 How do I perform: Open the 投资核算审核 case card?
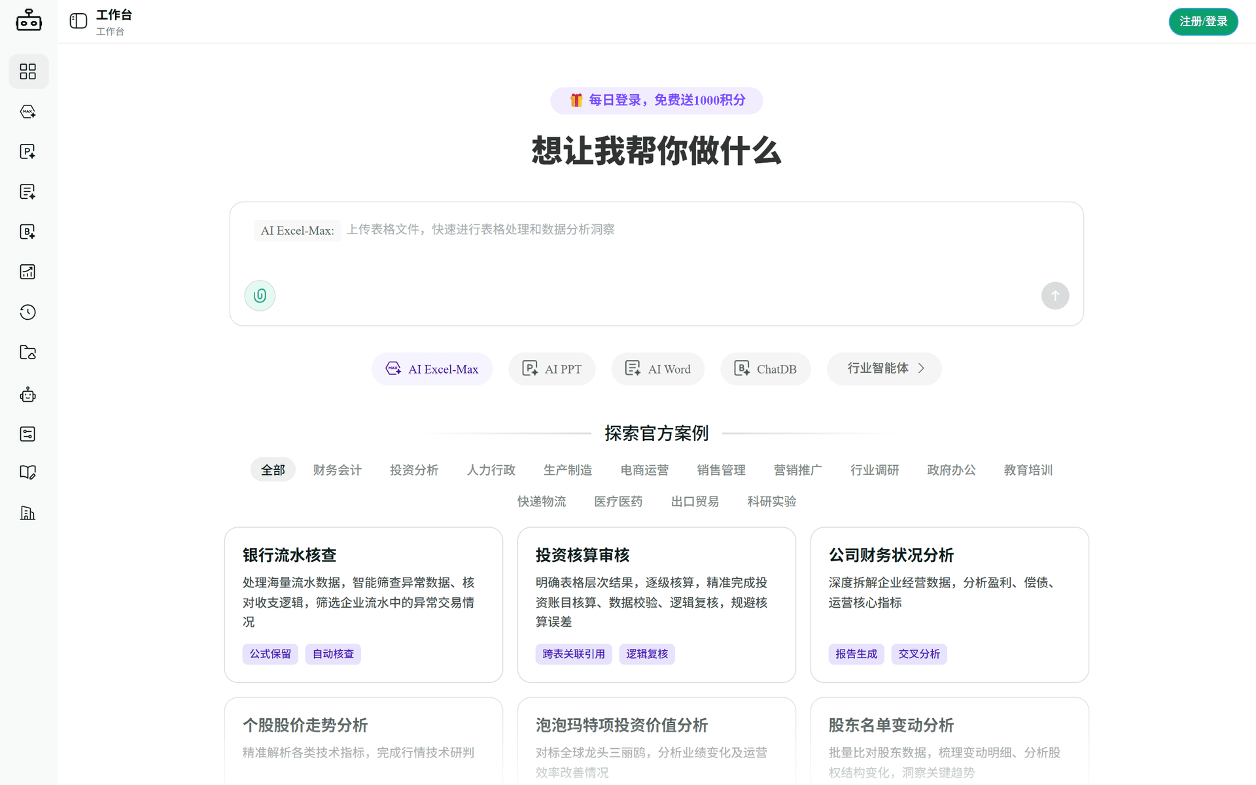pos(657,604)
